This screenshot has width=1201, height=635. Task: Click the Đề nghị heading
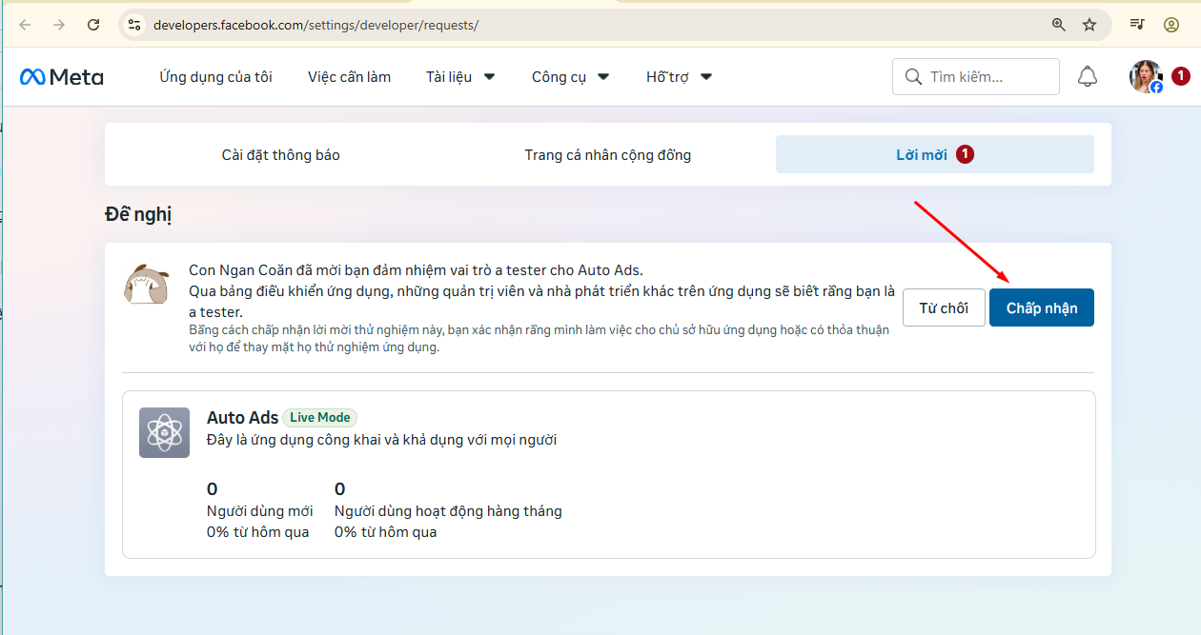[138, 215]
